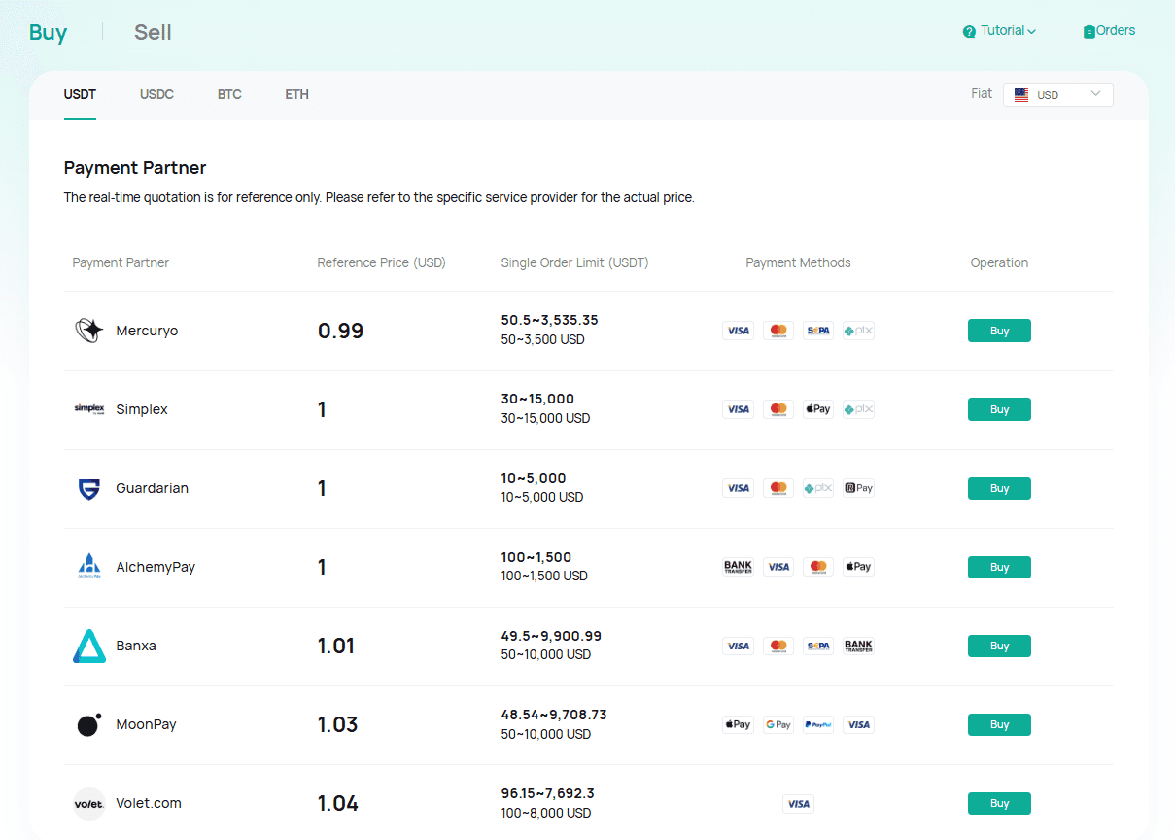Click Google Pay icon in MoonPay row
Screen dimensions: 1175x840
pos(778,724)
